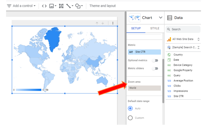Viewport: 202px width, 125px height.
Task: Select the Average Position field
Action: [183, 81]
